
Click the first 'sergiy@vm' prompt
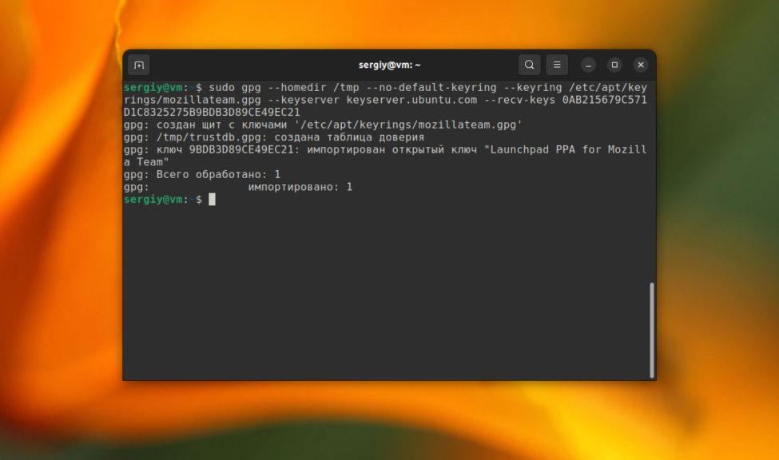pyautogui.click(x=153, y=87)
